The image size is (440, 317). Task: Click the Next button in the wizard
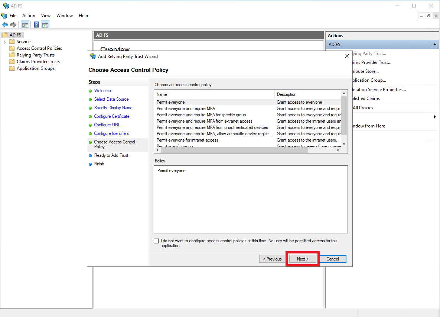point(302,259)
